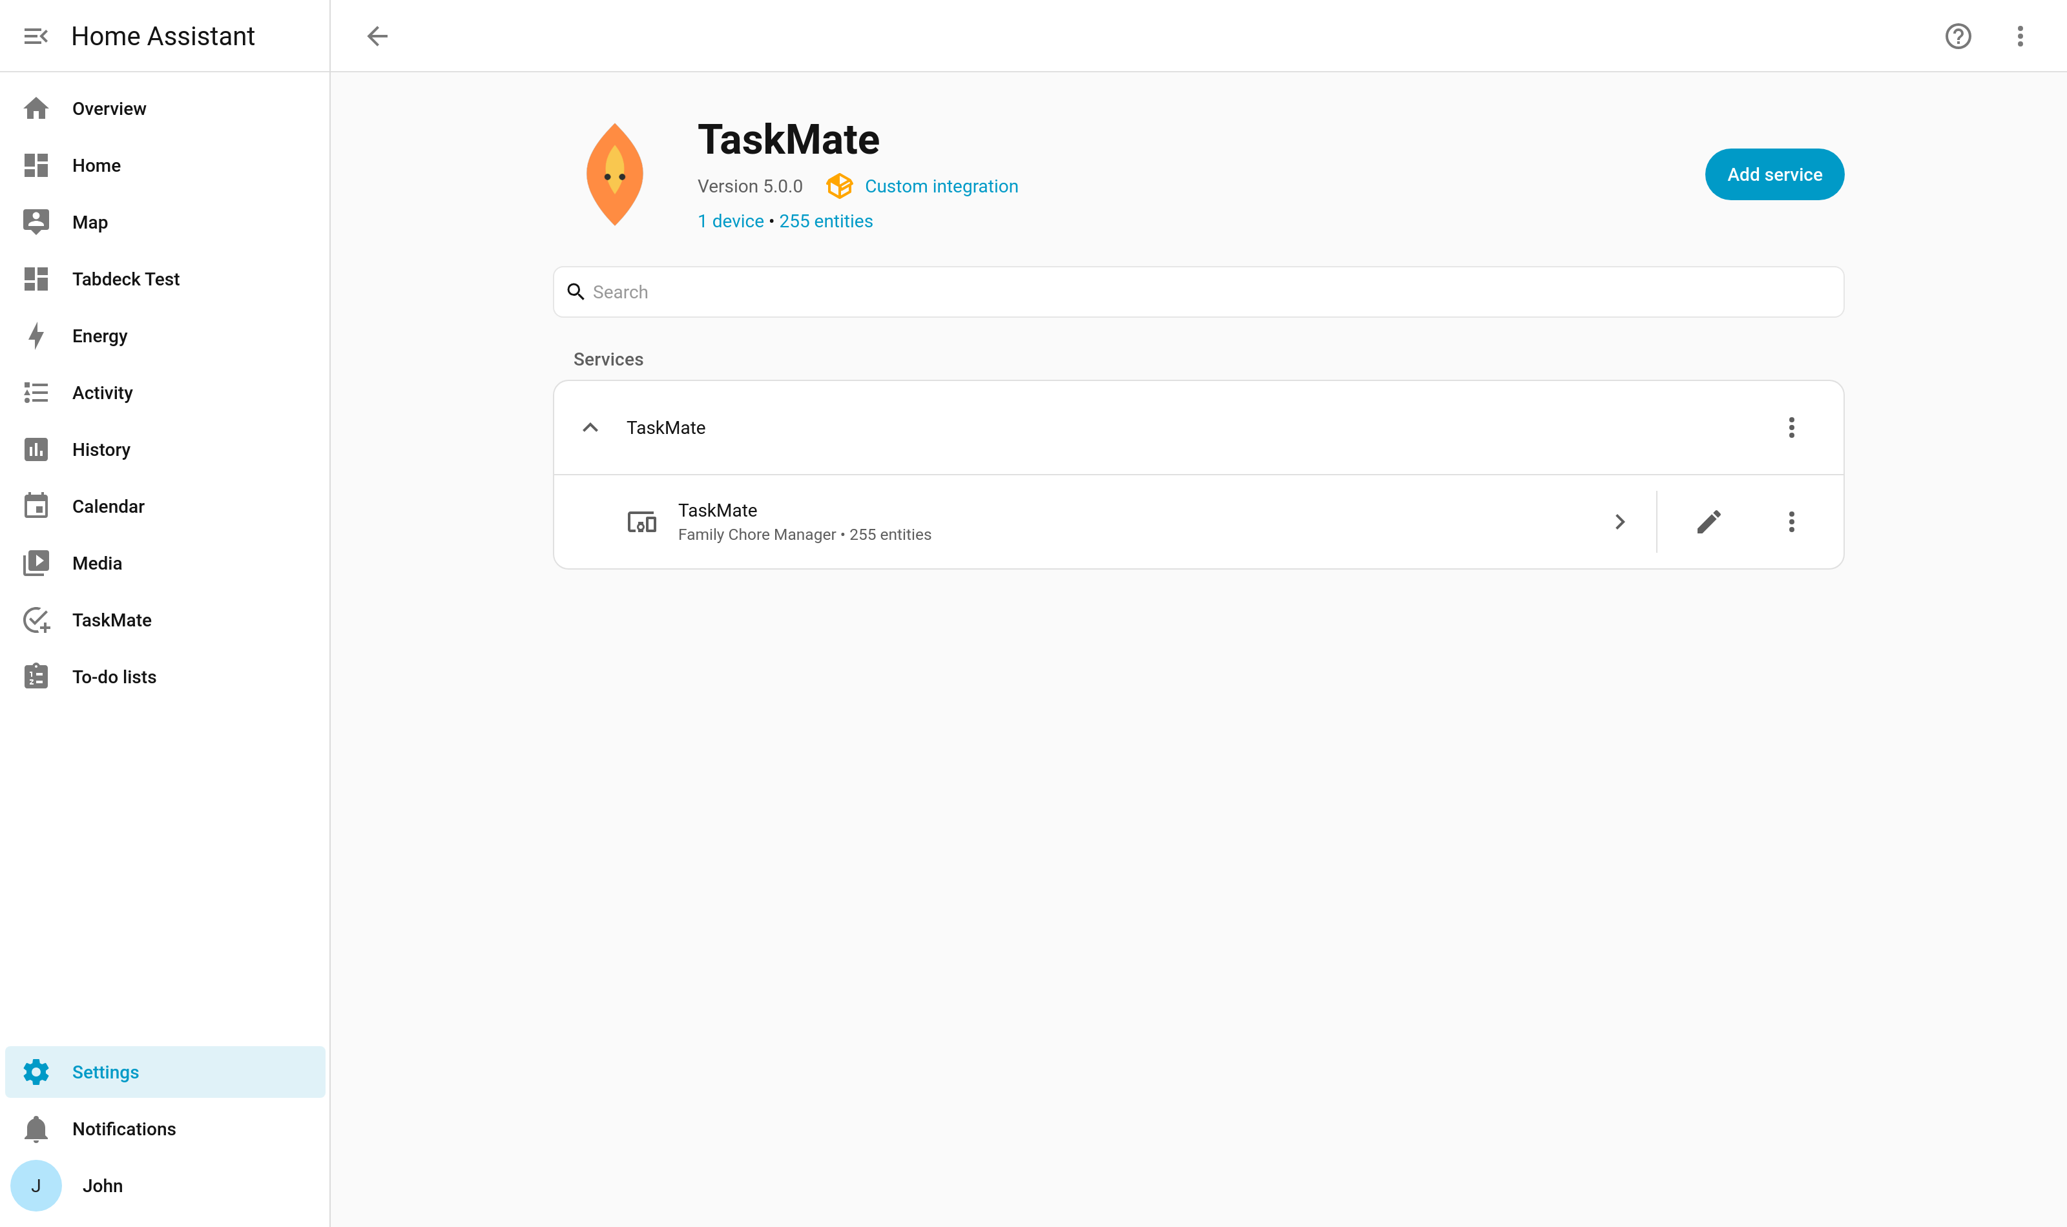Click the Media play icon

pyautogui.click(x=36, y=563)
